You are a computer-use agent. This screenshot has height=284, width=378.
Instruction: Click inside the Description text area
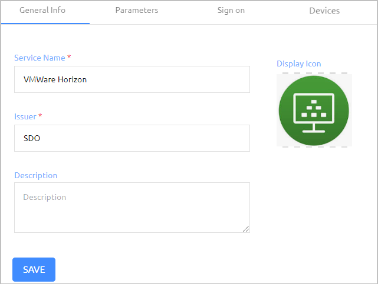(132, 208)
